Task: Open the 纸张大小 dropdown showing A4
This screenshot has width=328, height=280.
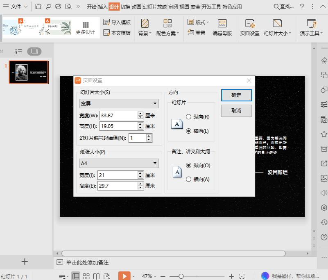Action: 119,163
